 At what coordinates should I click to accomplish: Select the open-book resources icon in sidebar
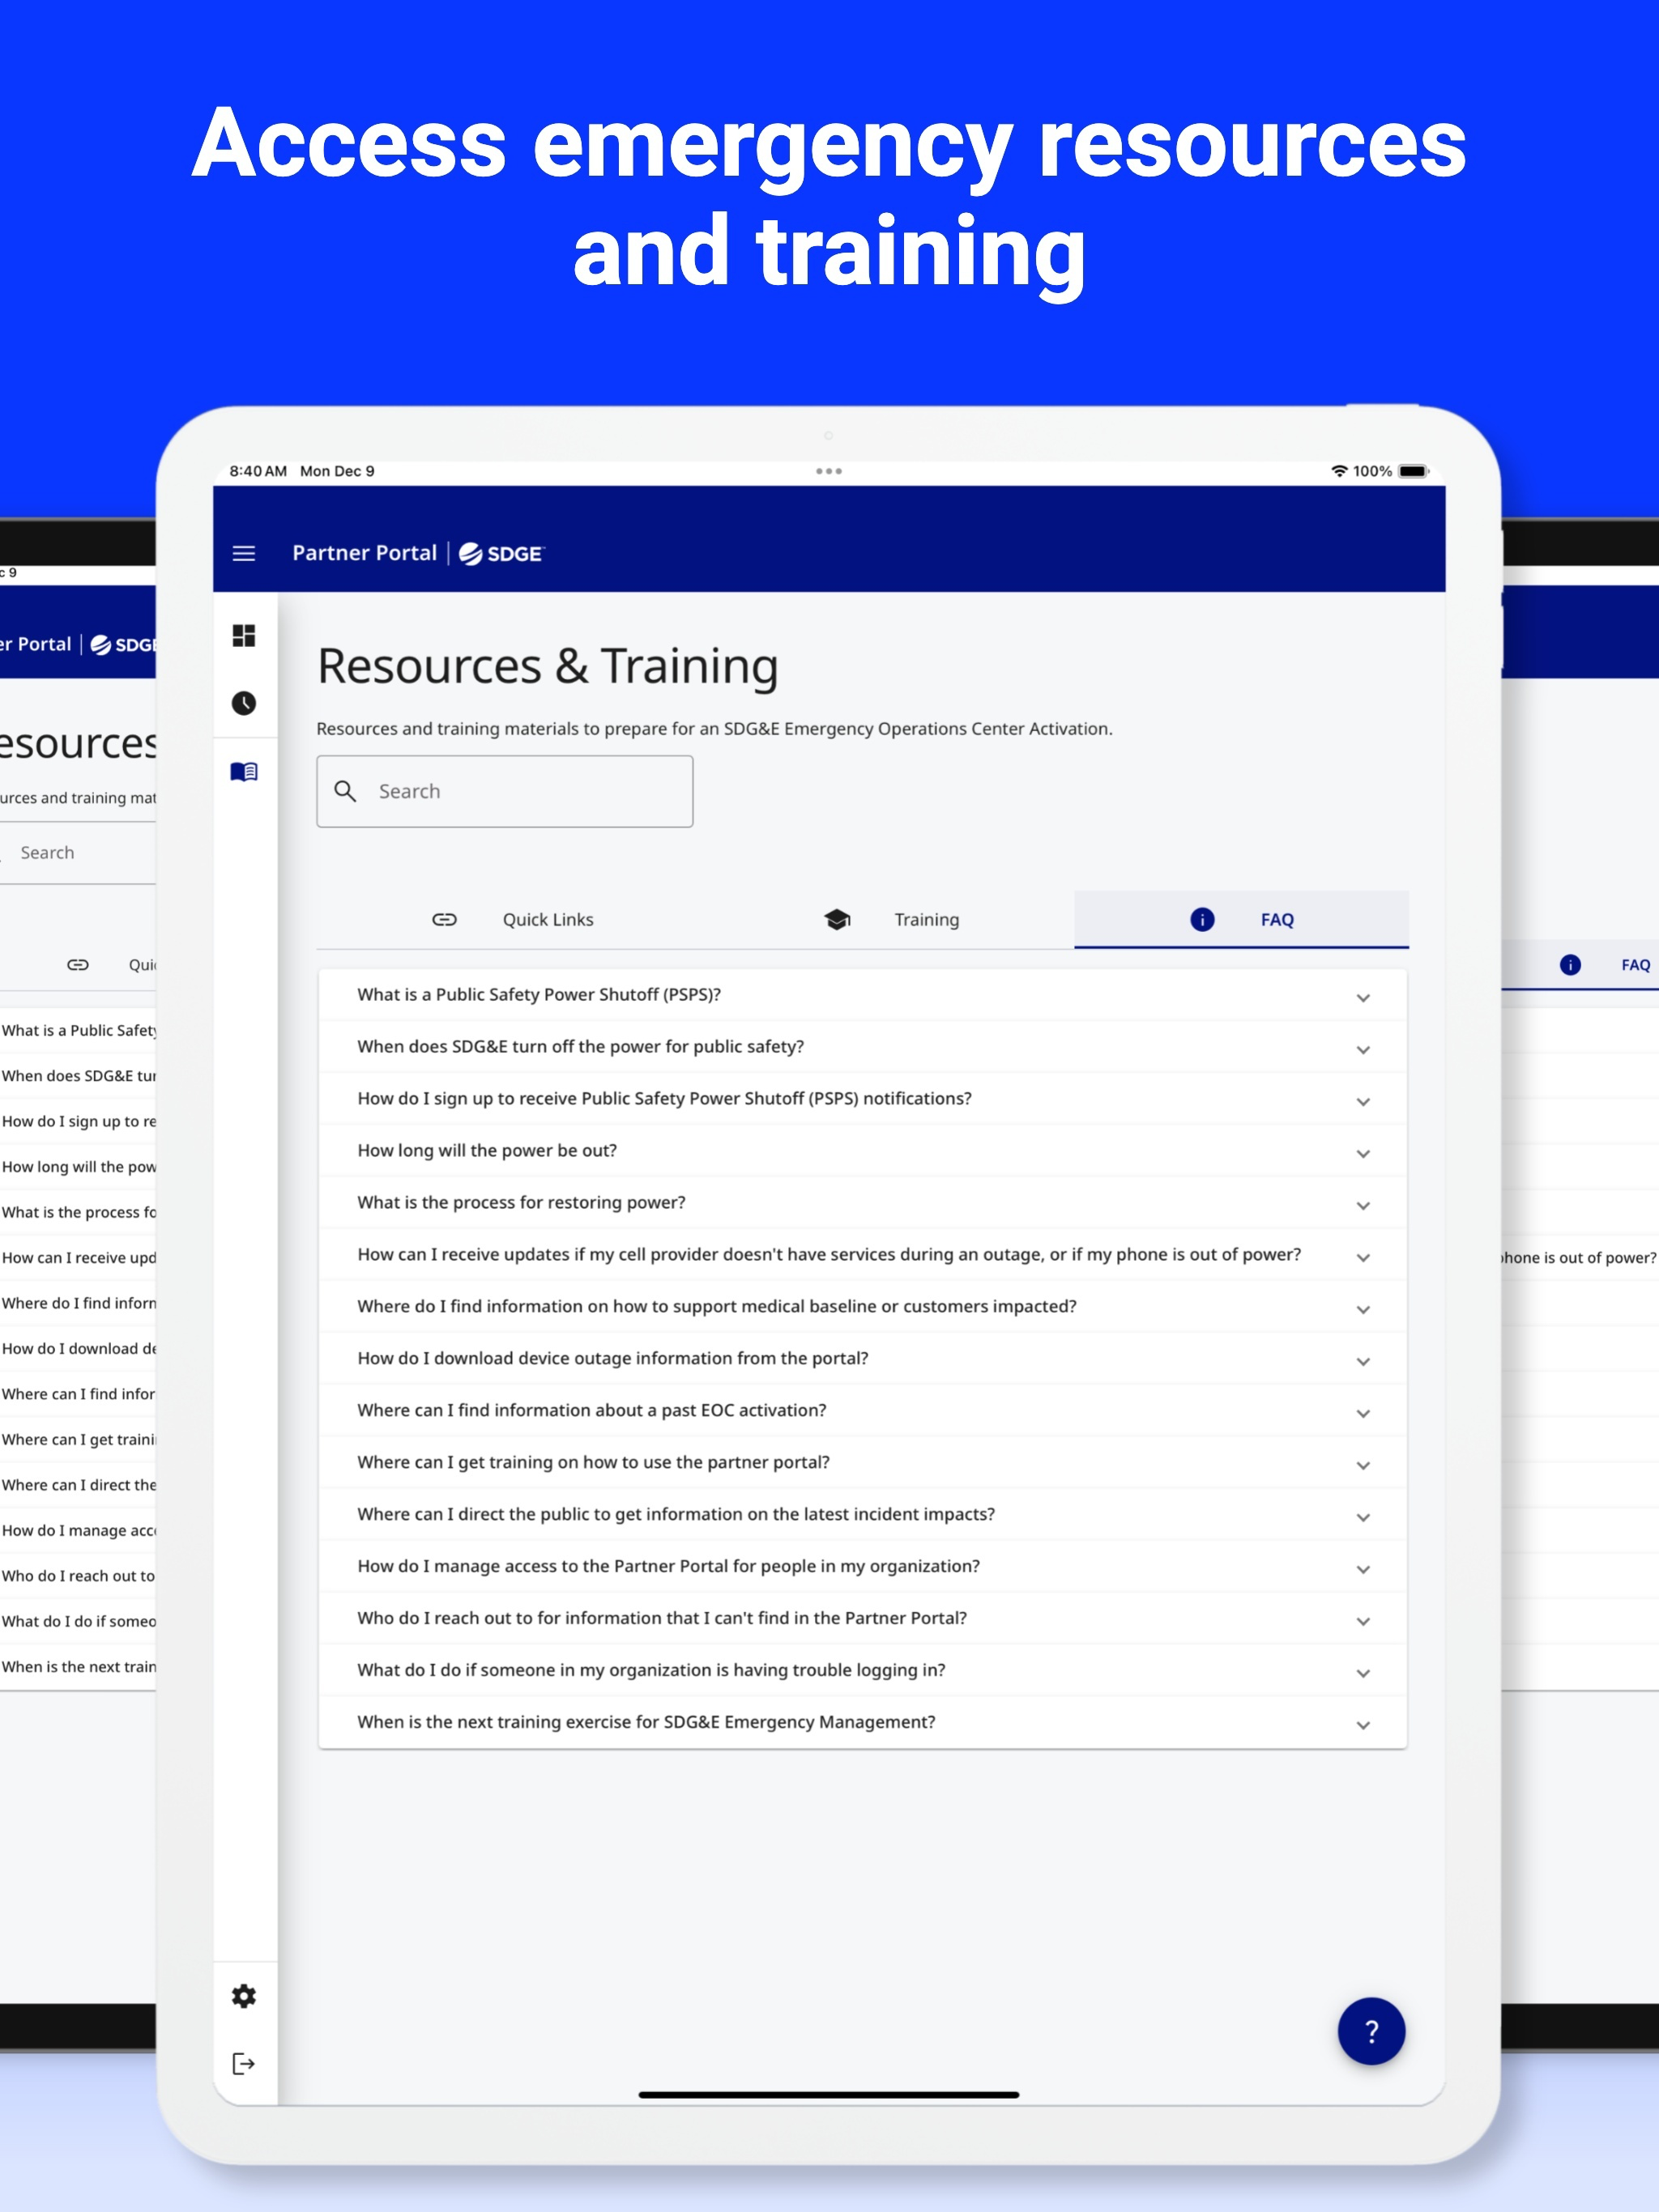point(243,771)
